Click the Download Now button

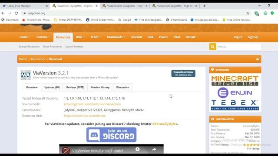click(x=183, y=73)
